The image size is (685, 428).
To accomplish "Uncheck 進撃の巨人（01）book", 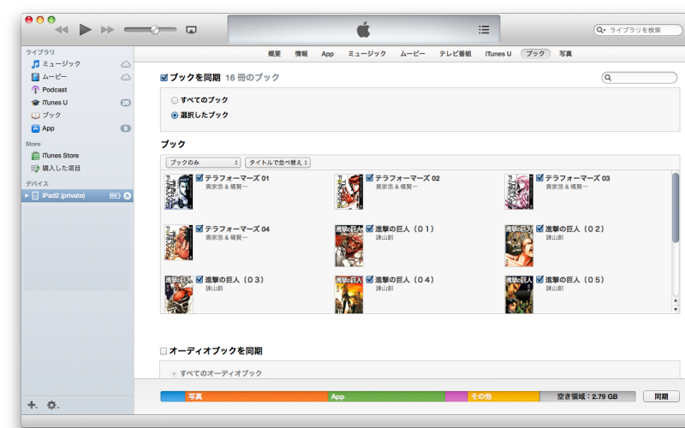I will pos(370,229).
